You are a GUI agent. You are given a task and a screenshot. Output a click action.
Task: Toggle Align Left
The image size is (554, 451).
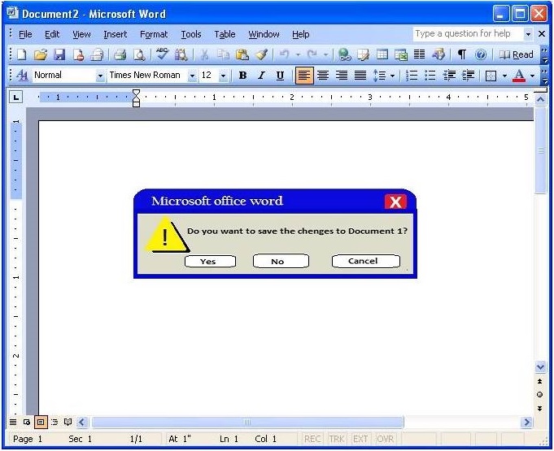[304, 75]
